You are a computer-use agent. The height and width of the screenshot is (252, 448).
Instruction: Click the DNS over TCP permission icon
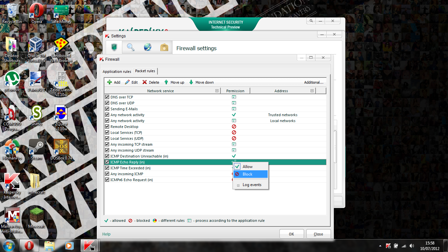pyautogui.click(x=234, y=97)
